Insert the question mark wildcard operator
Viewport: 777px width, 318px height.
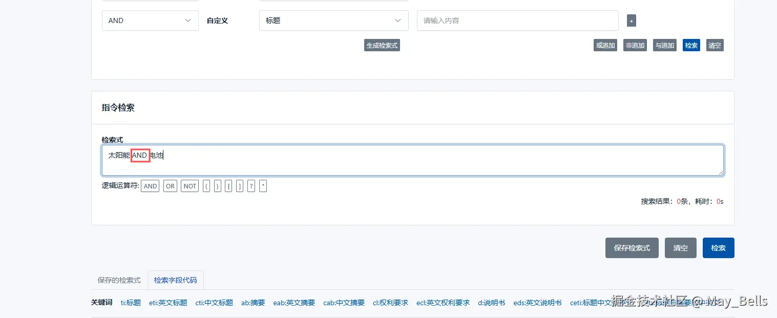pos(250,186)
